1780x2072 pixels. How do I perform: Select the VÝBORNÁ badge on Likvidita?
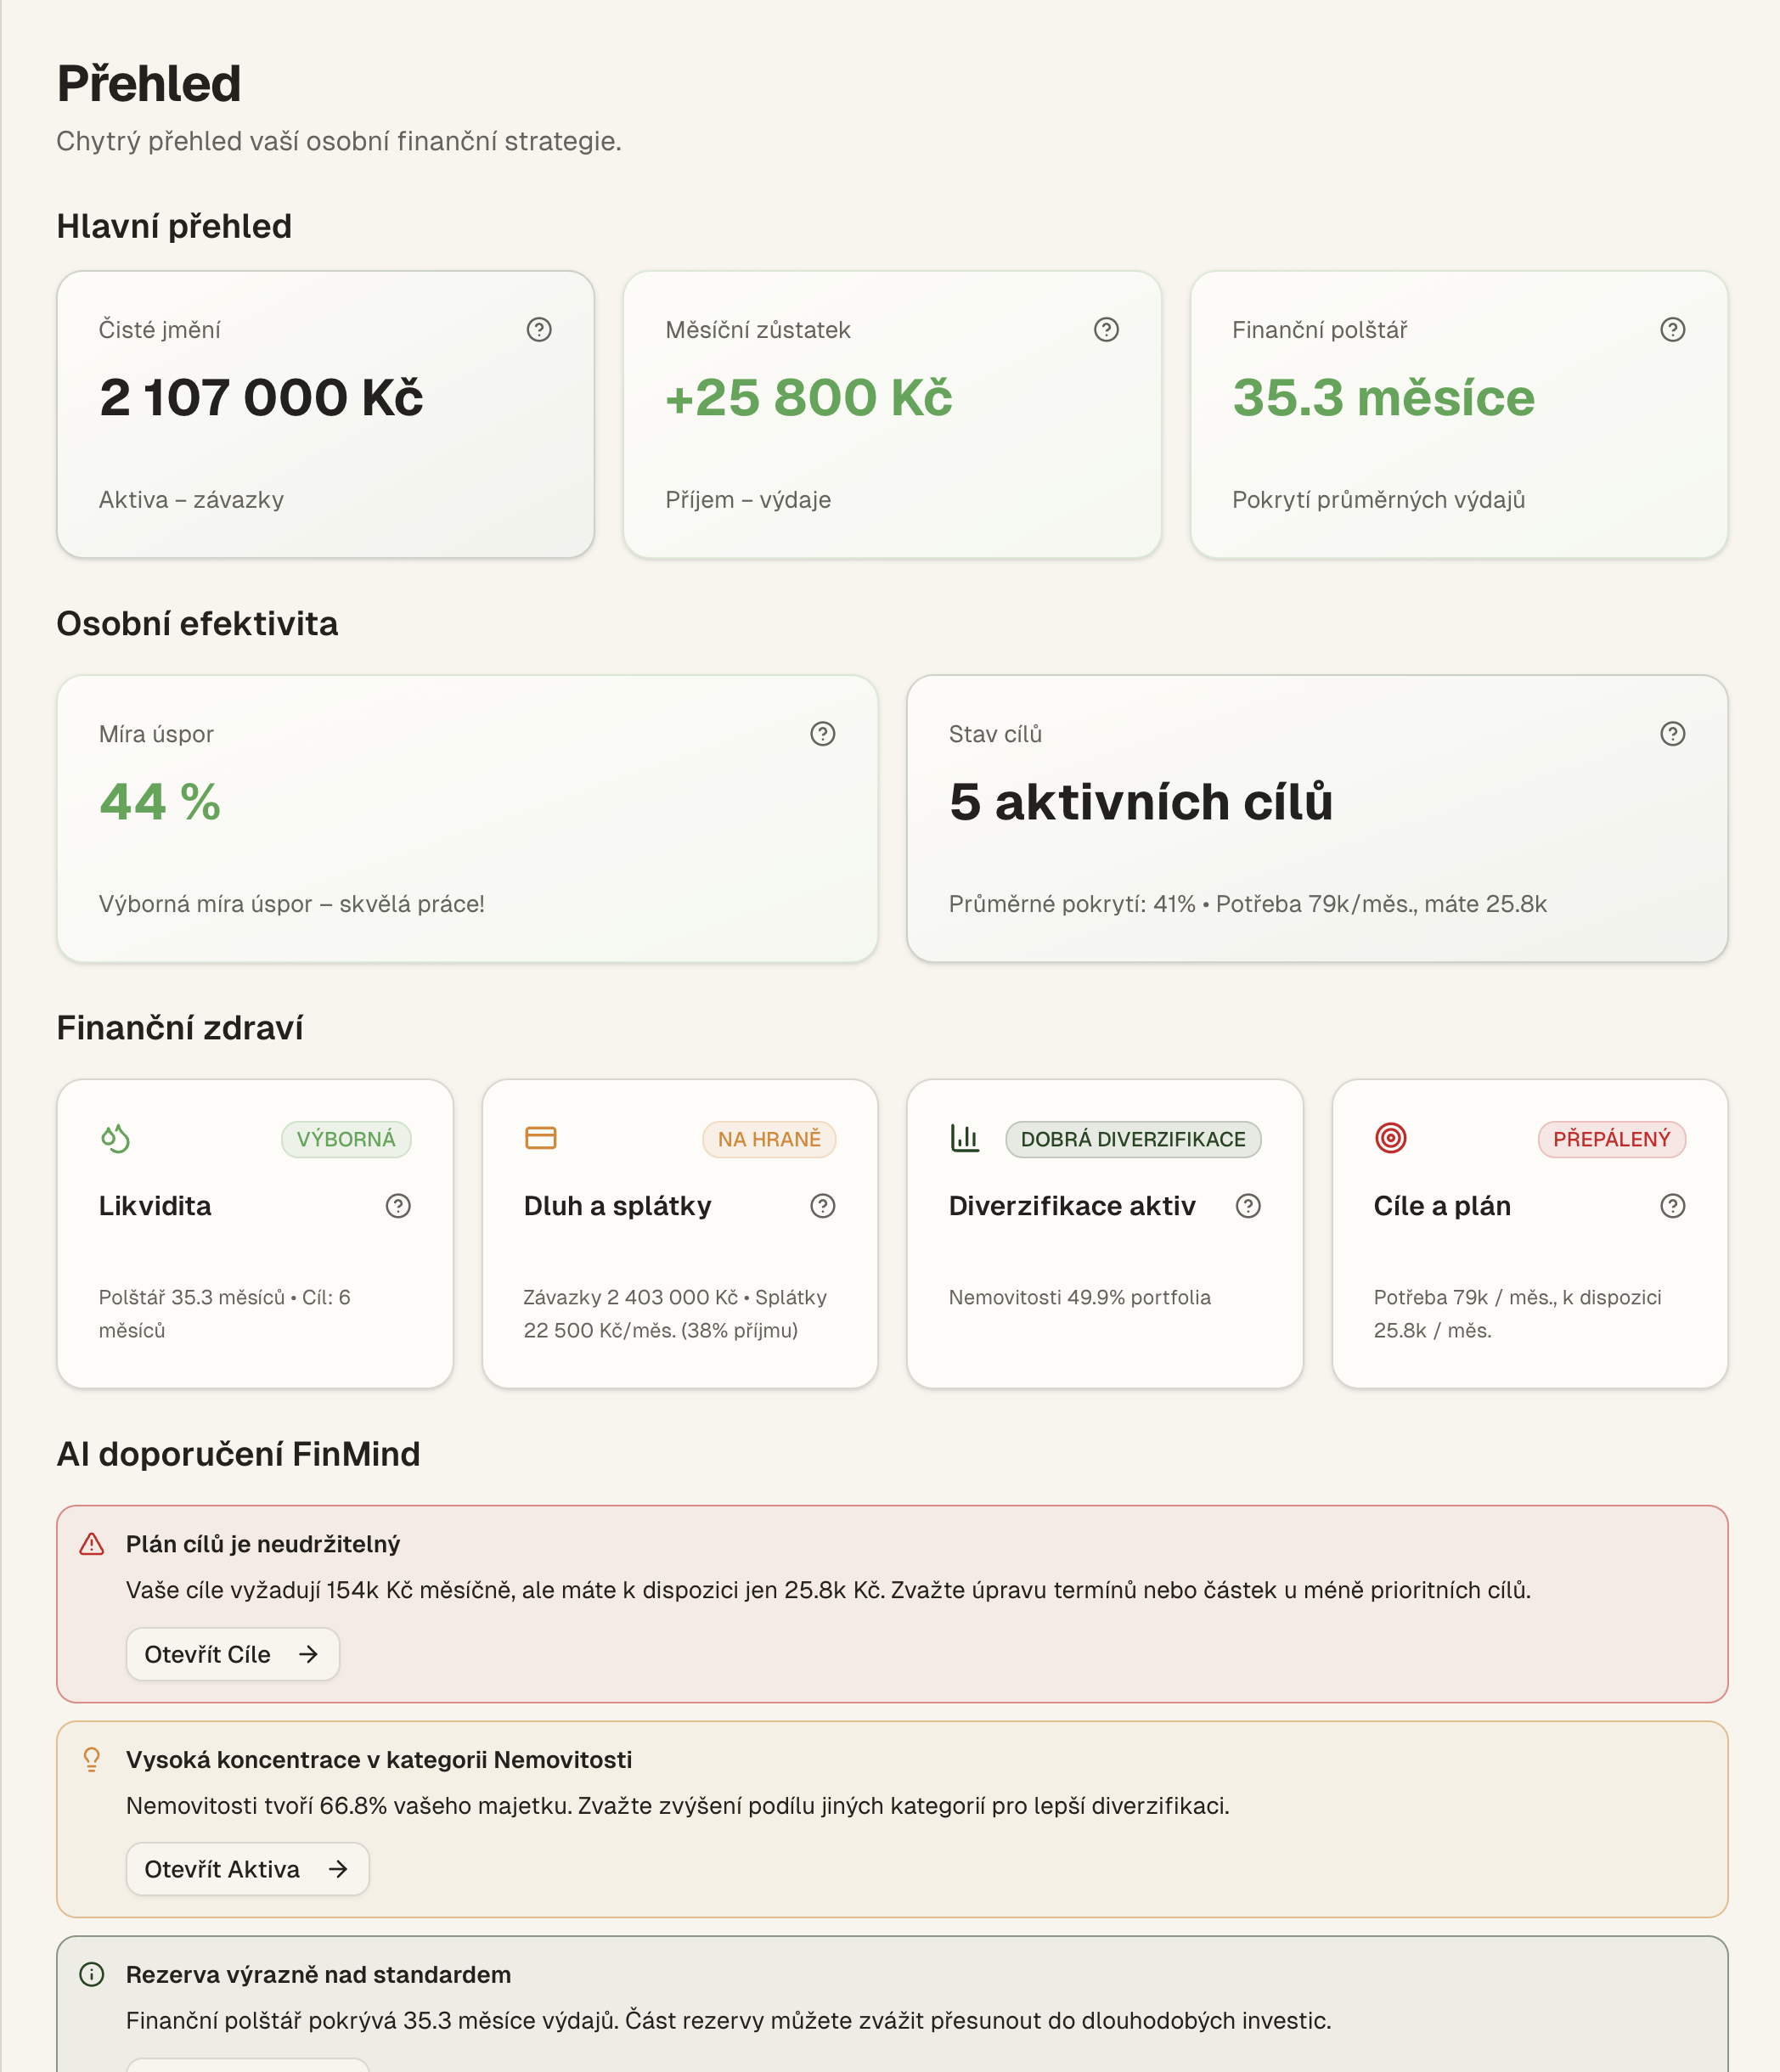tap(346, 1138)
